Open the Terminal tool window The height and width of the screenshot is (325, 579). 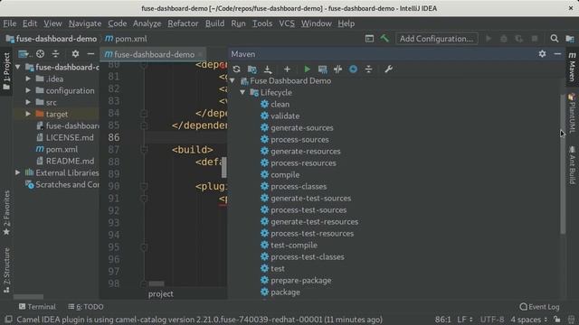point(37,307)
